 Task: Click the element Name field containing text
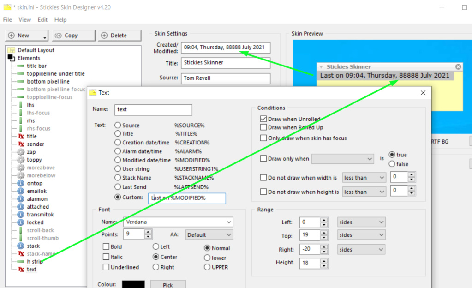153,110
